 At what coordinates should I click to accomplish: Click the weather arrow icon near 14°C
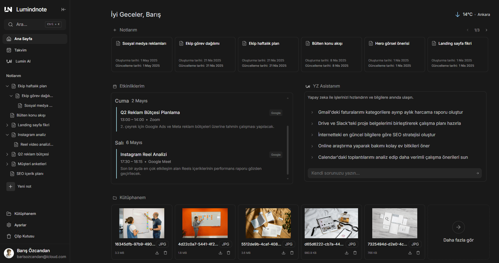[457, 14]
